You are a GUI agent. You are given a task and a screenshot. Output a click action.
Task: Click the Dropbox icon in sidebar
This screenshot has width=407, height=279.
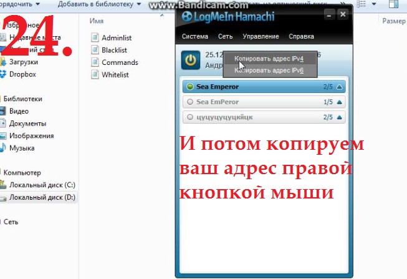3,74
